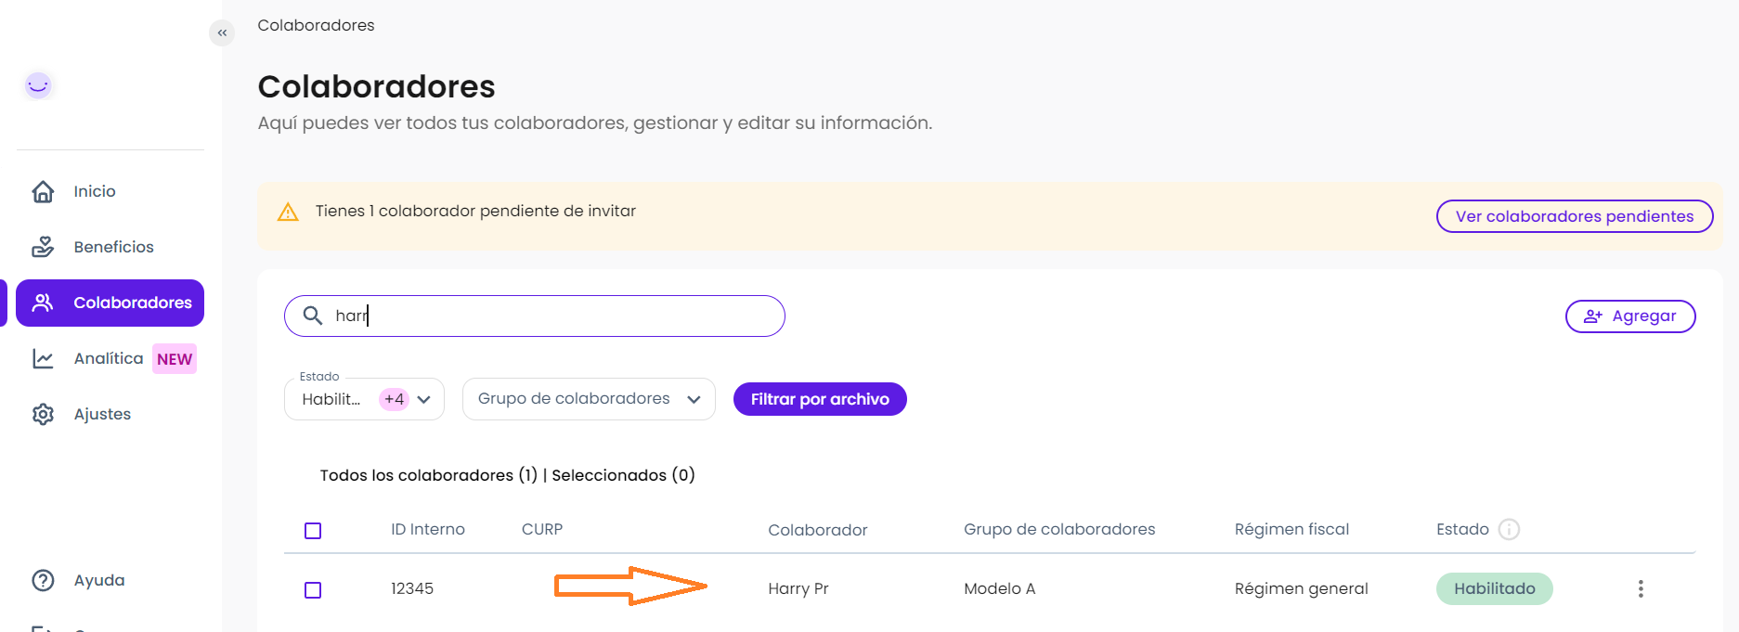Open Analítica section in sidebar
1739x632 pixels.
pos(109,358)
